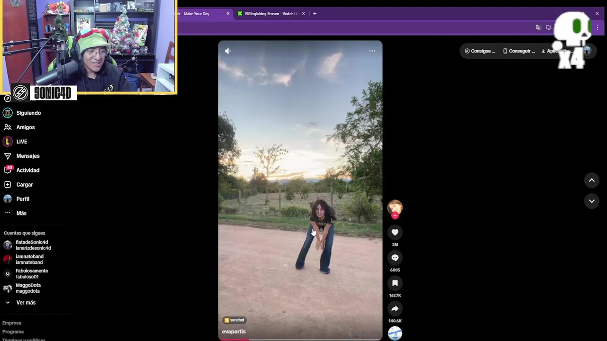The height and width of the screenshot is (341, 607).
Task: Click the Cargar upload plus icon
Action: coord(8,184)
